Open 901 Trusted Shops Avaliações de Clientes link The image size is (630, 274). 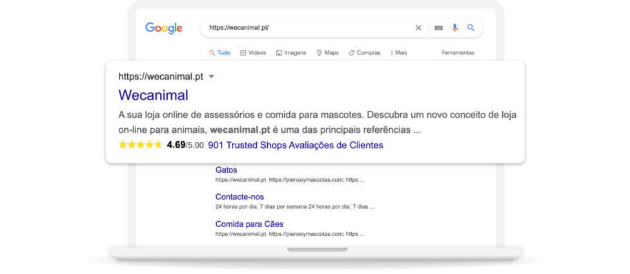tap(296, 145)
